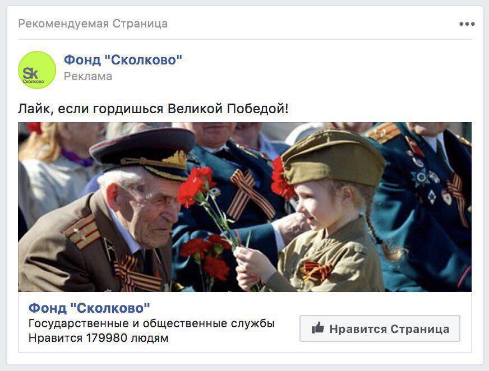The image size is (489, 371).
Task: Click the green Sk Сколково avatar logo
Action: 37,70
